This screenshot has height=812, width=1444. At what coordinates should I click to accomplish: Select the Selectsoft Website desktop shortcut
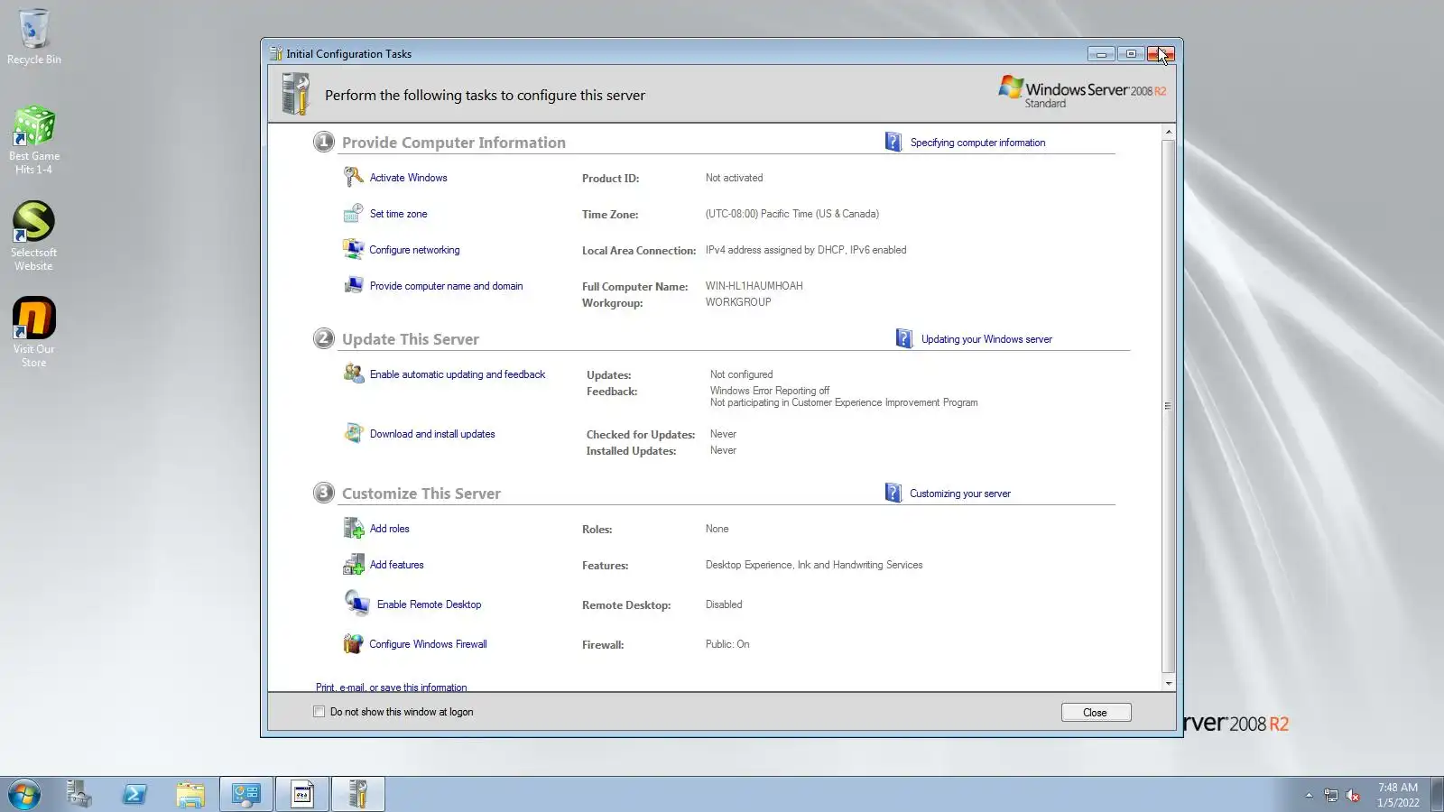(34, 236)
